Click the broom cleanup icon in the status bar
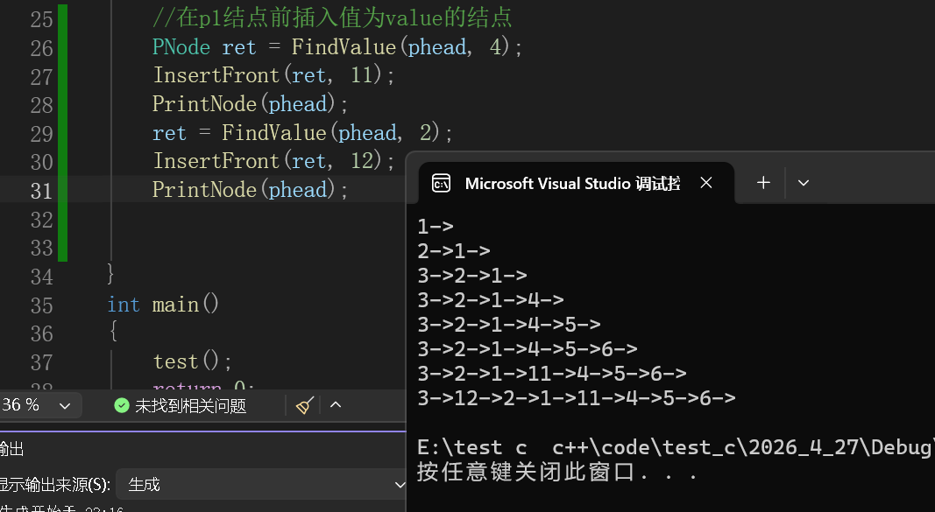This screenshot has height=512, width=935. (x=305, y=405)
